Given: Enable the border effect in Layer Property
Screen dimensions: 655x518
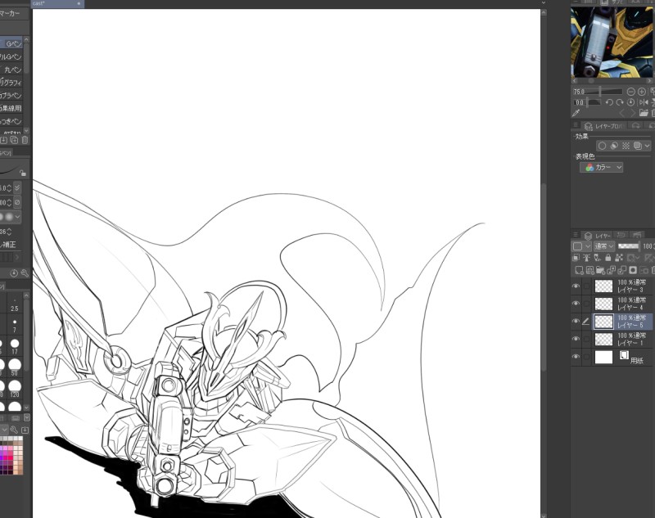Looking at the screenshot, I should pyautogui.click(x=602, y=146).
